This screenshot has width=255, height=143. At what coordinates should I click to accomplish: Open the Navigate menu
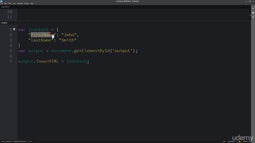(20, 4)
